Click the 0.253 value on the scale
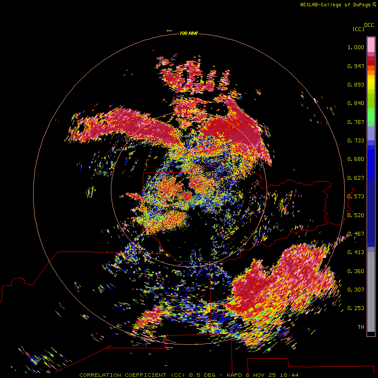 pos(356,308)
